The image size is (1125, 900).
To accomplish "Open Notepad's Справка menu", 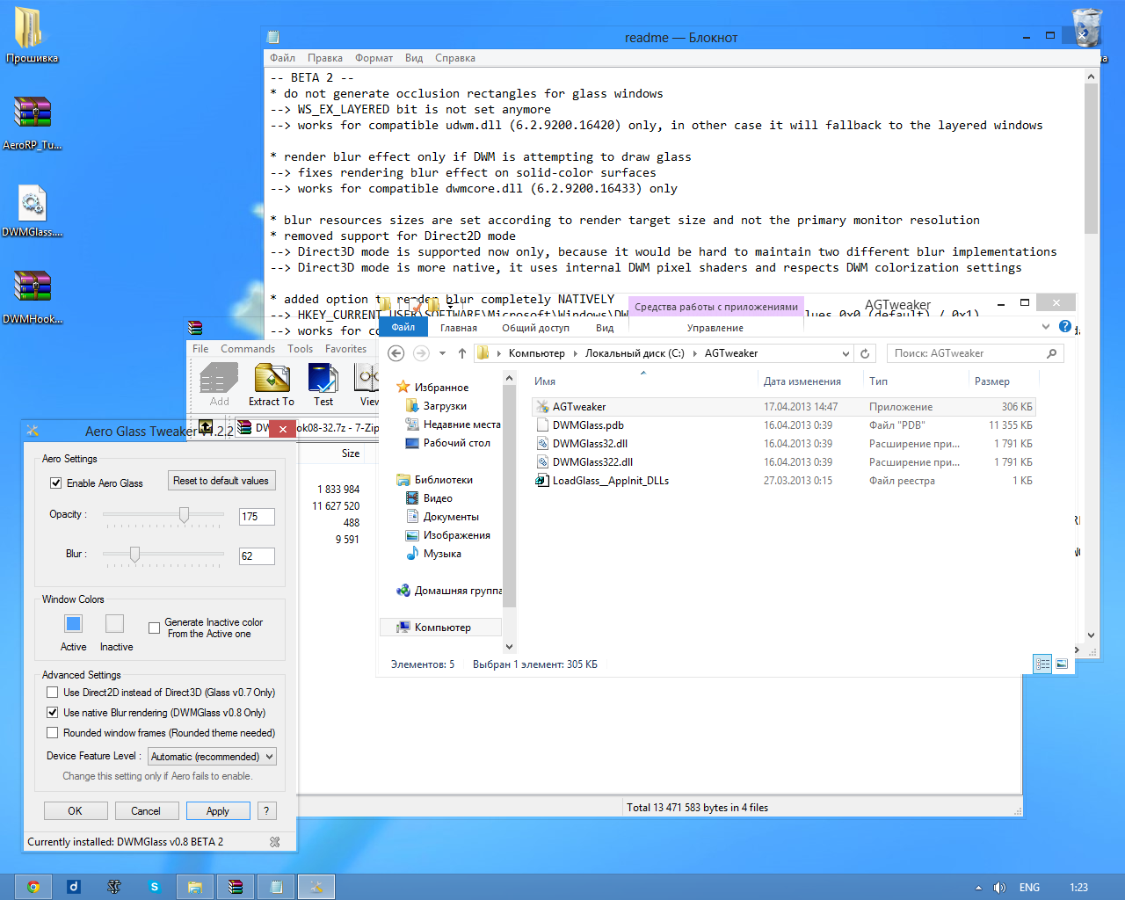I will 454,58.
